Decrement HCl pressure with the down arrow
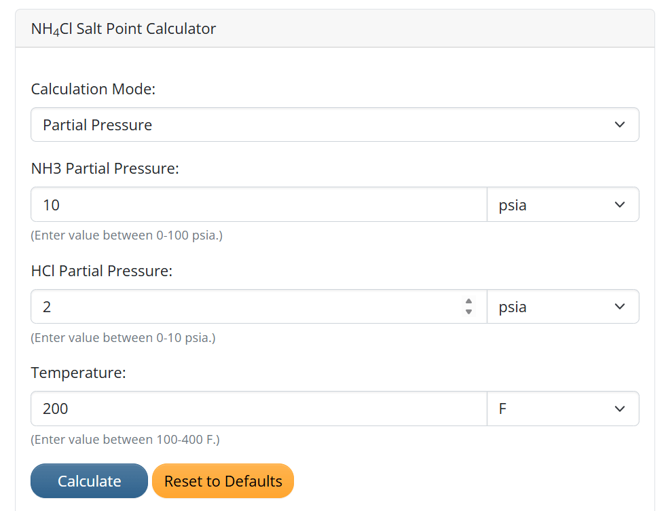Screen dimensions: 666x511 (468, 312)
